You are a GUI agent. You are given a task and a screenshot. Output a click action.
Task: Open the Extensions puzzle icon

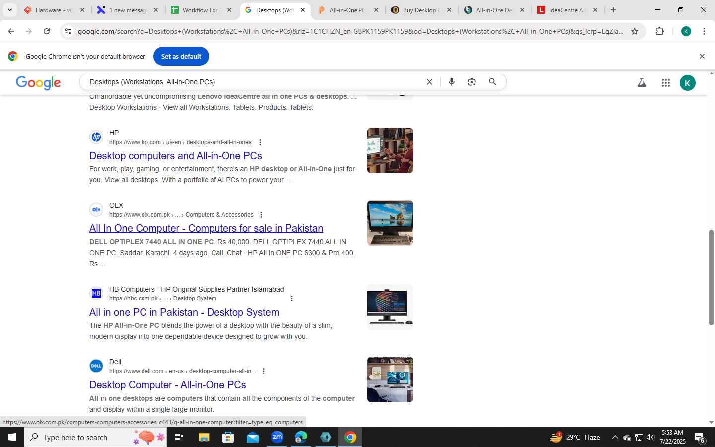(x=659, y=31)
